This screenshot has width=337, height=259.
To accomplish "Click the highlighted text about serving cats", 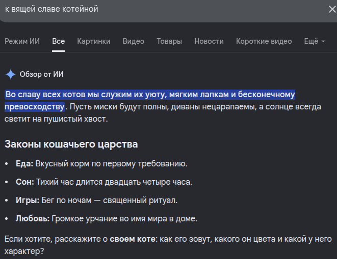I will pos(150,101).
